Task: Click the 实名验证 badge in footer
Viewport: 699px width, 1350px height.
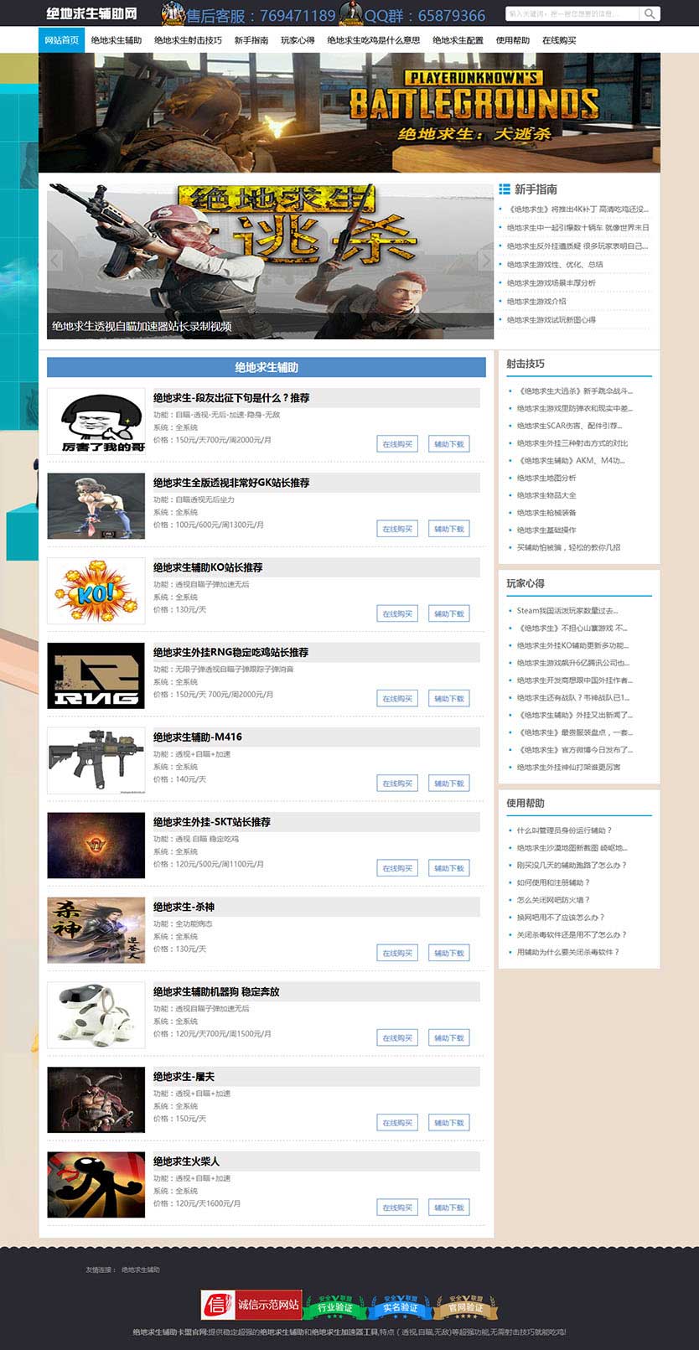Action: coord(400,1306)
